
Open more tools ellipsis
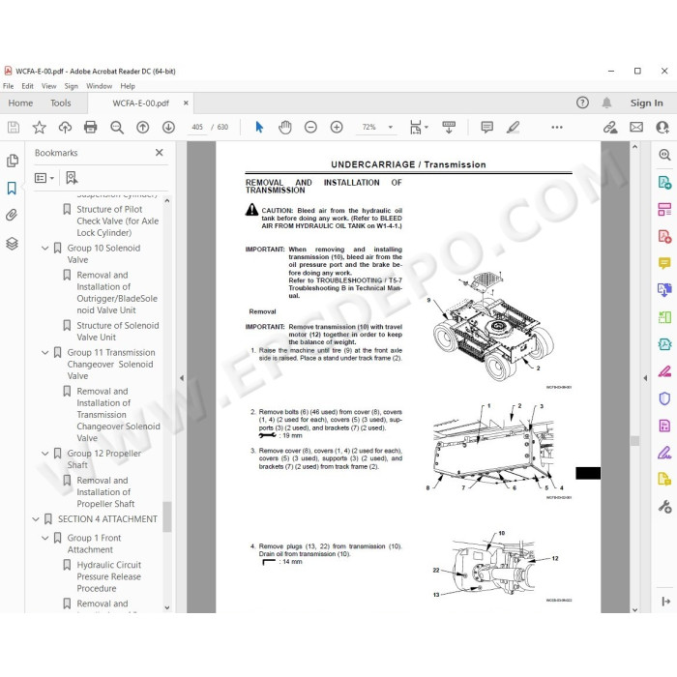point(557,127)
